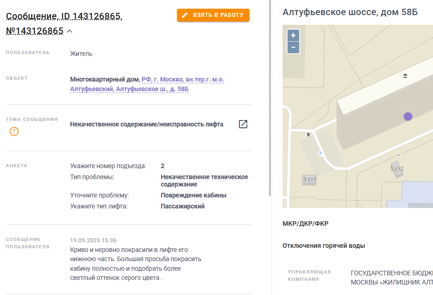Zoom in the map with plus button
The image size is (433, 295).
pyautogui.click(x=293, y=35)
